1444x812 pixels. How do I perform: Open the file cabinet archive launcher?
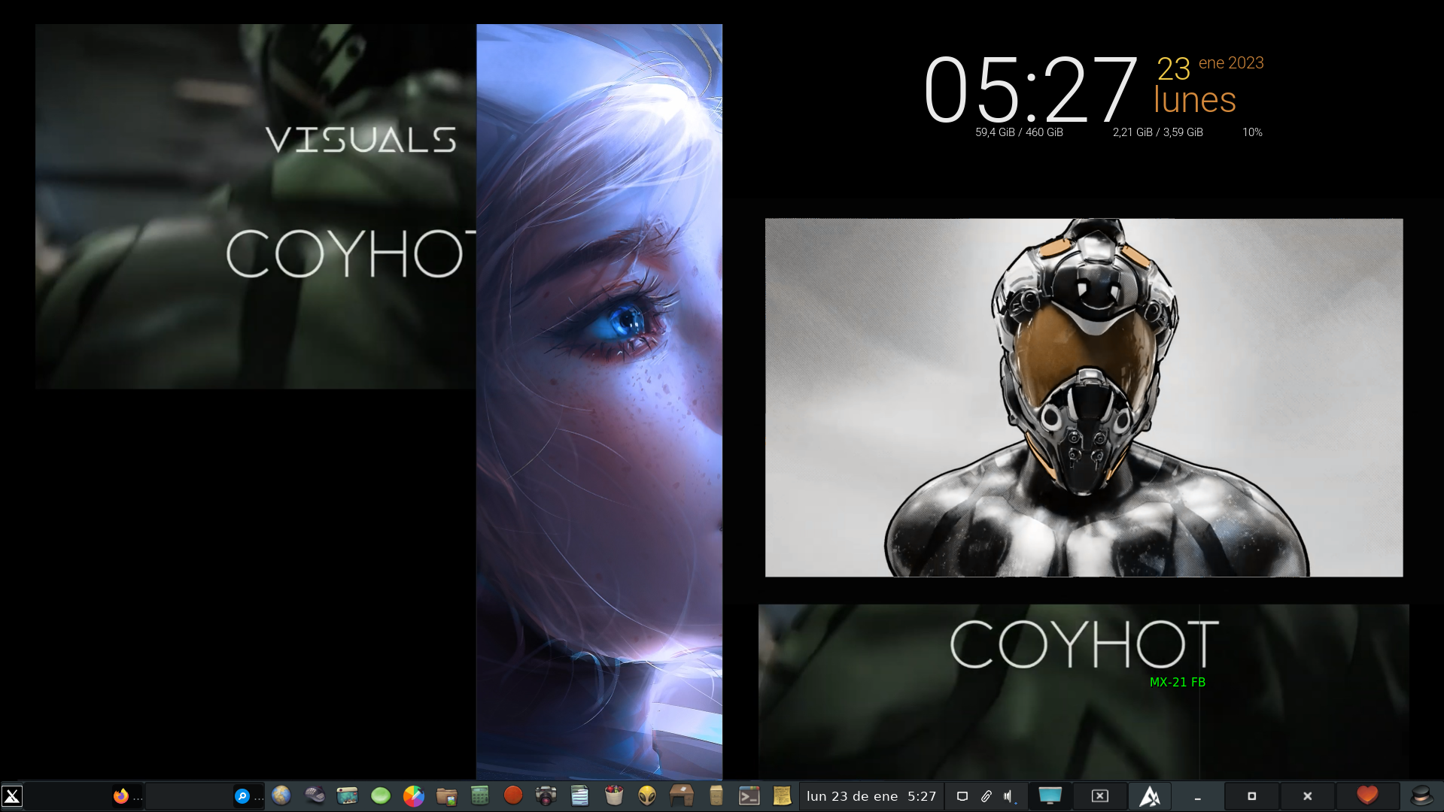coord(716,795)
